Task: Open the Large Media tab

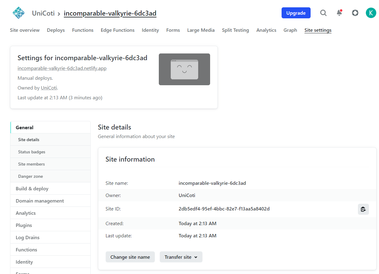Action: click(x=201, y=30)
